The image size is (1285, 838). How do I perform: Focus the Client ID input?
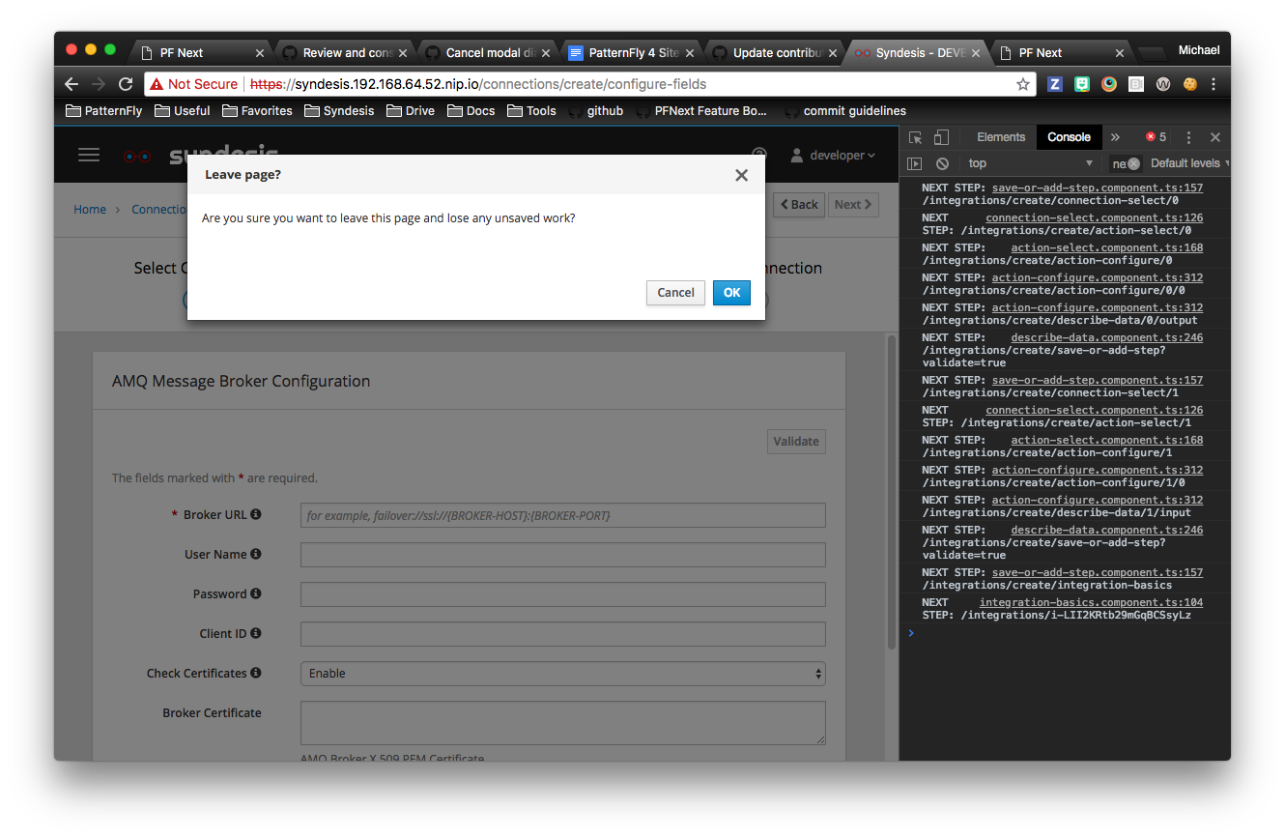562,634
